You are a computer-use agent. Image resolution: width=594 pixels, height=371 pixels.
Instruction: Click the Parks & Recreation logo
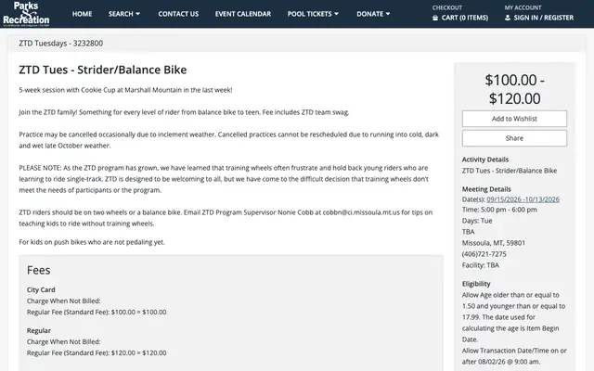pos(26,14)
